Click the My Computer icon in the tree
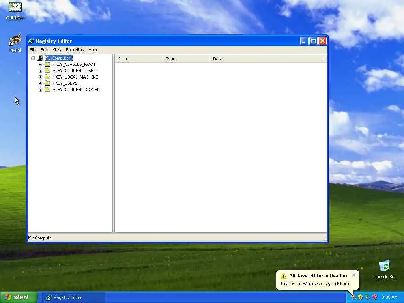The image size is (404, 303). click(41, 58)
